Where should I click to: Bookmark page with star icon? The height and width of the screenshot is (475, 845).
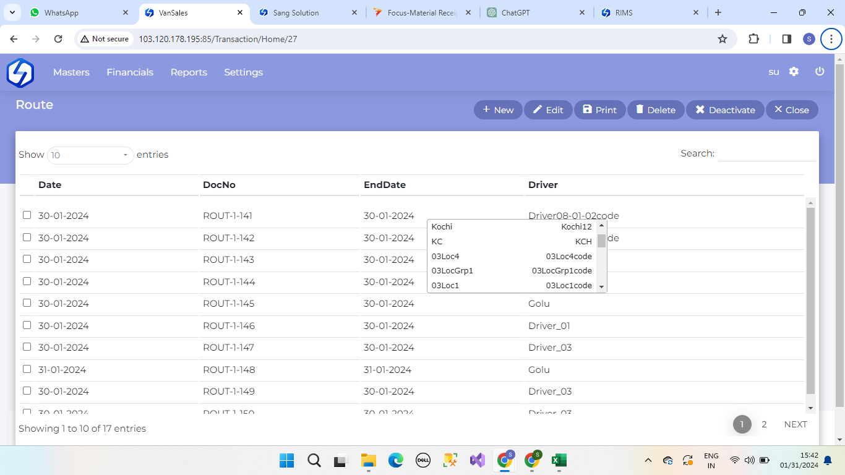click(x=722, y=39)
